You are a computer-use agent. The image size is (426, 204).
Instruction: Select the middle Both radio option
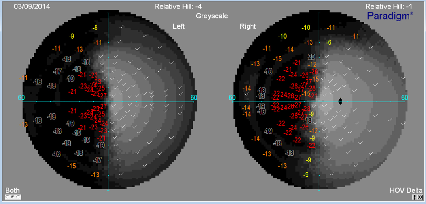13,197
